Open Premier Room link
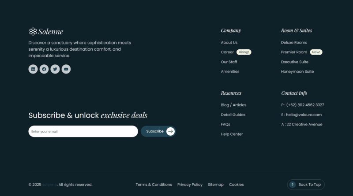 294,52
